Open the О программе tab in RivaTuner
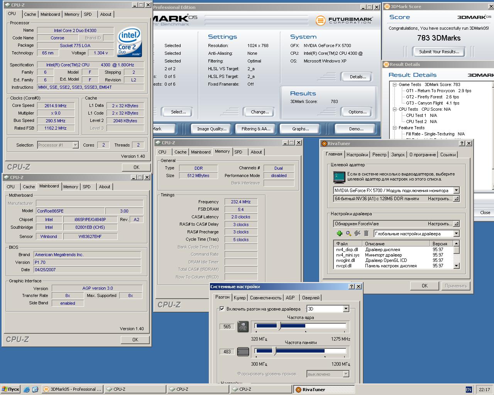Viewport: 494px width, 395px height. tap(423, 155)
